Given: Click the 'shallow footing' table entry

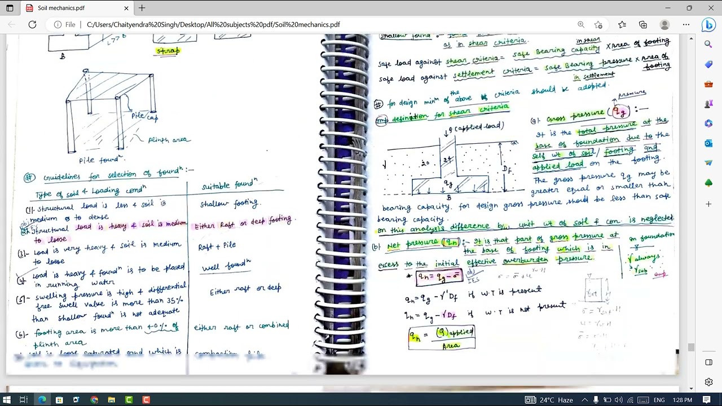Looking at the screenshot, I should point(229,202).
